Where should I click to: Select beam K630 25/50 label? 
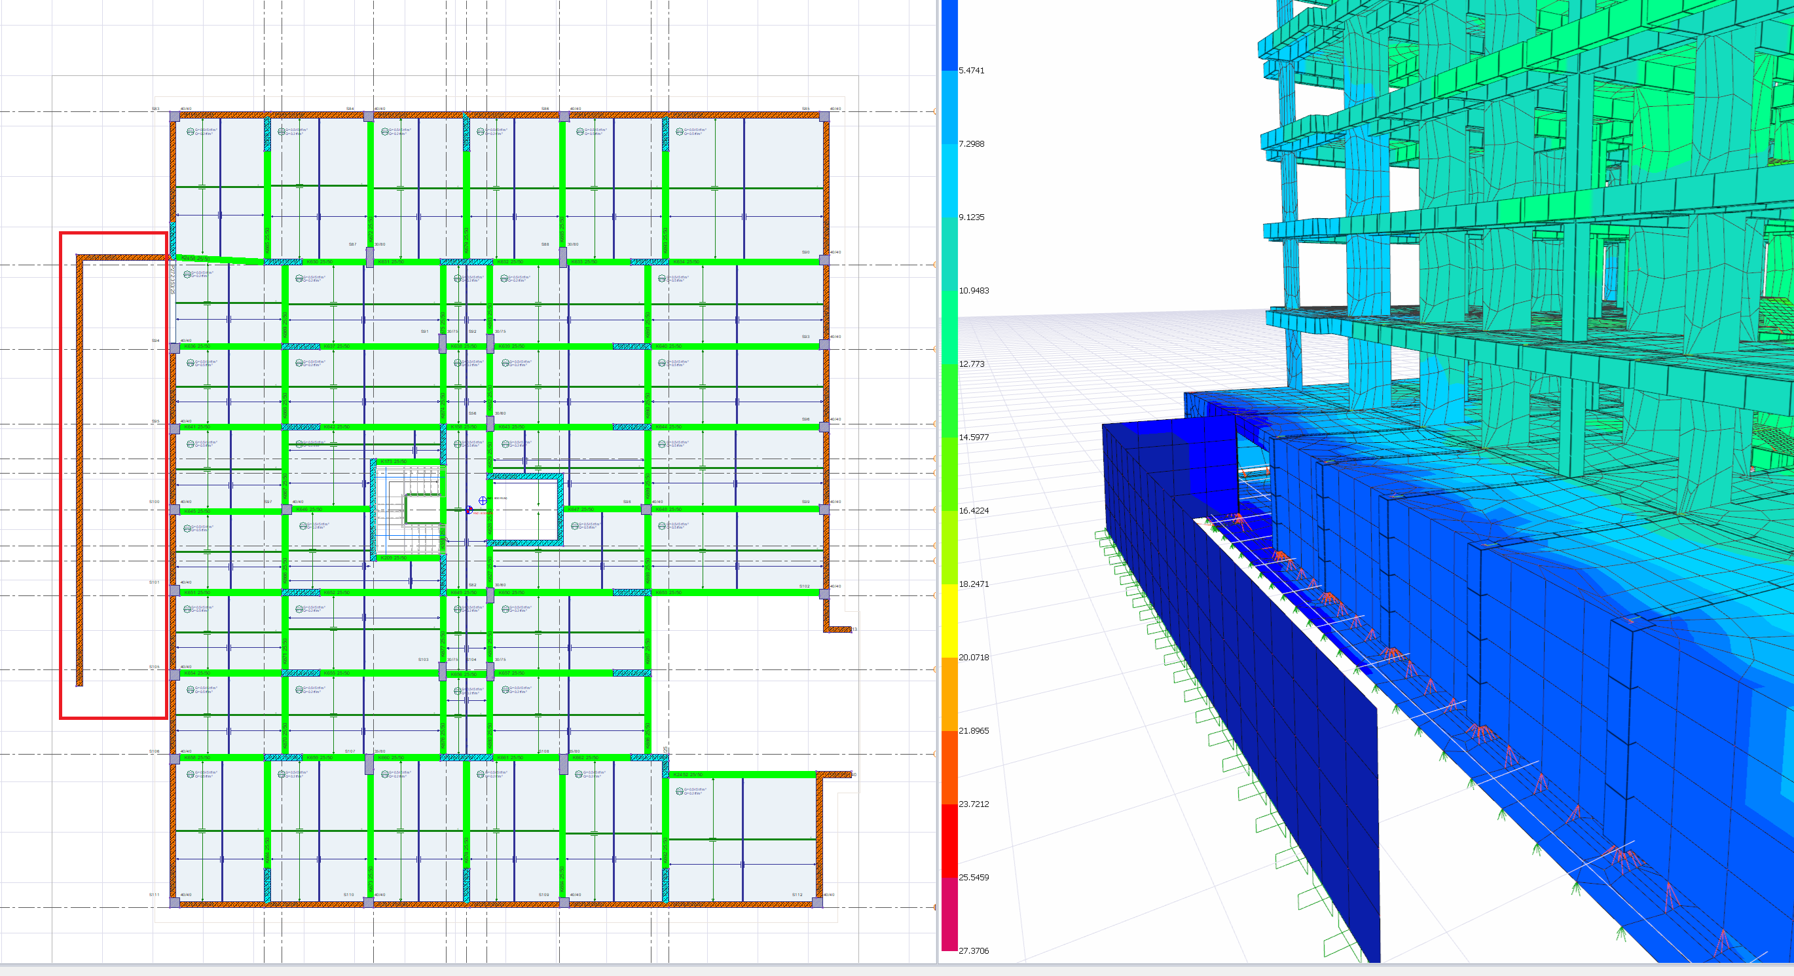[x=320, y=262]
